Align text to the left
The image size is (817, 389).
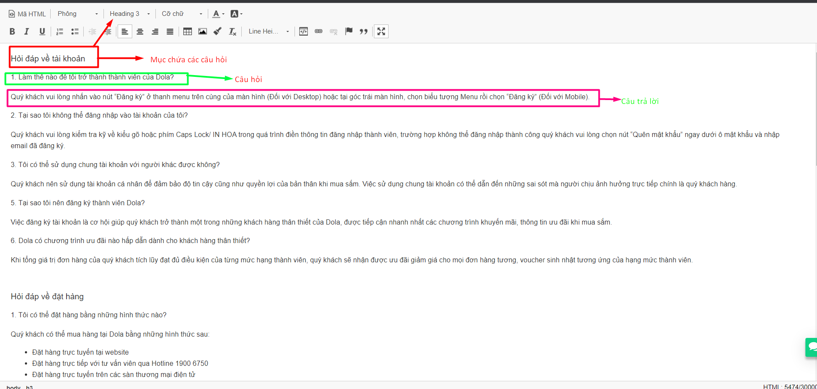125,31
